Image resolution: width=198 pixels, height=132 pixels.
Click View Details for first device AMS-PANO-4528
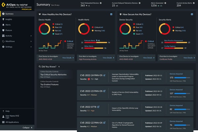click(x=68, y=57)
